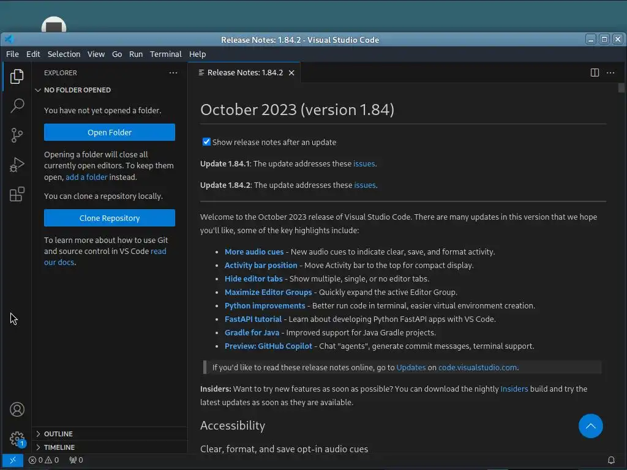This screenshot has height=470, width=627.
Task: Open the issues link for Update 1.84.2
Action: coord(365,185)
